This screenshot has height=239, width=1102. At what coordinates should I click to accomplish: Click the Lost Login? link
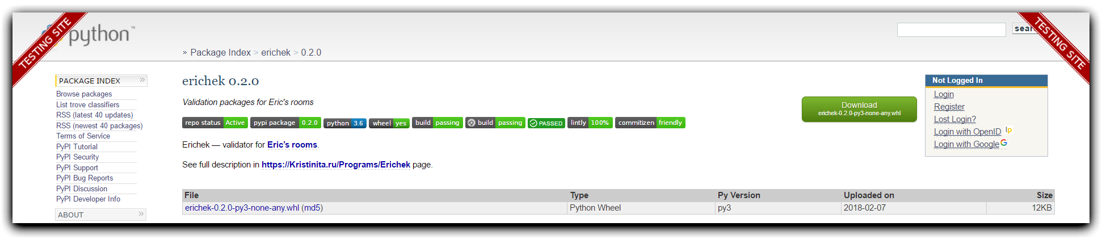(955, 119)
